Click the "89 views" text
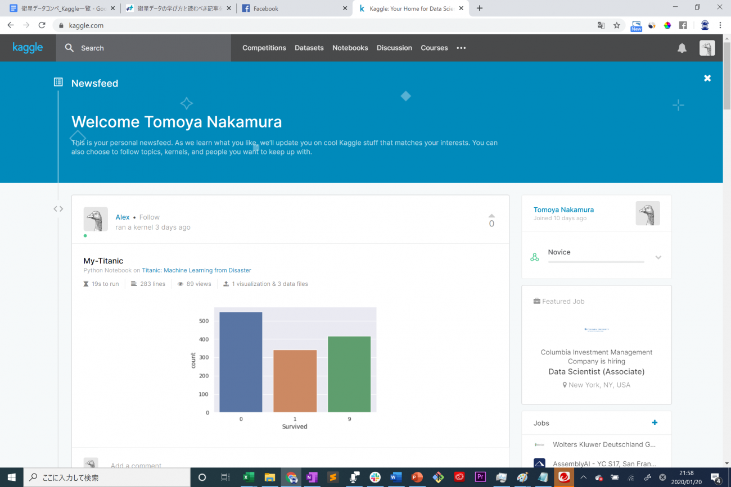The image size is (731, 487). 198,284
